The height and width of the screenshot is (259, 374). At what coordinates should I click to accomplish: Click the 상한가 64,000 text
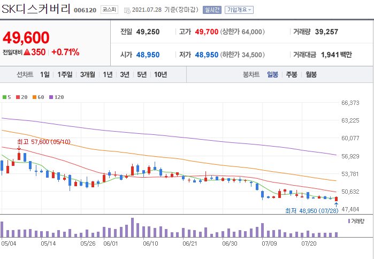[x=242, y=32]
